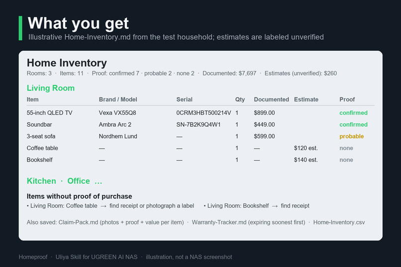401x267 pixels.
Task: Click 'illustration, not a NAS screenshot' footer note
Action: 189,257
